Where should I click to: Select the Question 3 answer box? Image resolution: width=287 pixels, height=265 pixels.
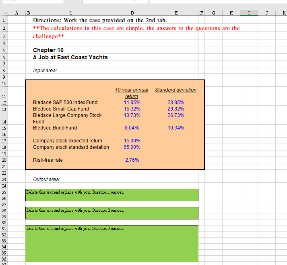coord(112,243)
